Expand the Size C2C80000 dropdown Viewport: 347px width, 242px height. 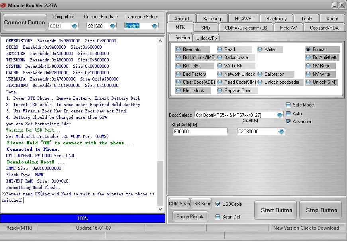point(281,132)
